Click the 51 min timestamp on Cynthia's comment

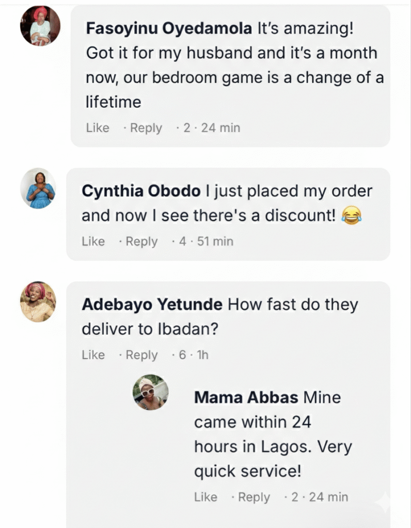[215, 241]
